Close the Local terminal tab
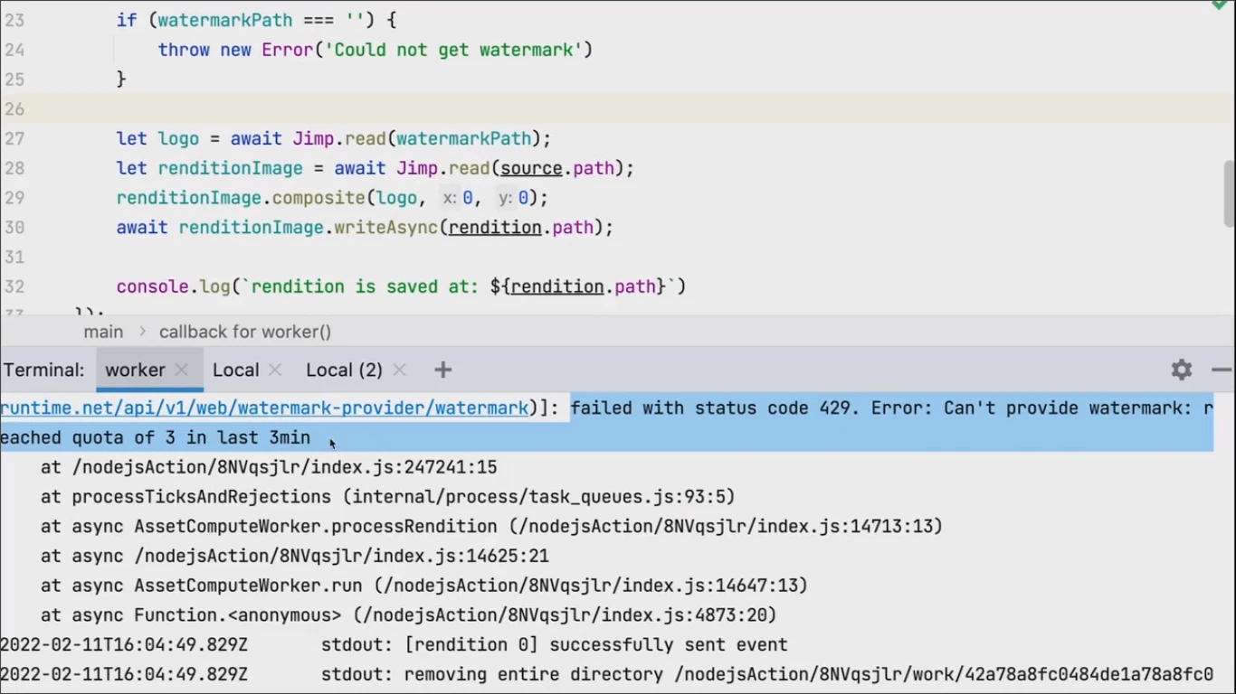The image size is (1236, 694). point(275,370)
